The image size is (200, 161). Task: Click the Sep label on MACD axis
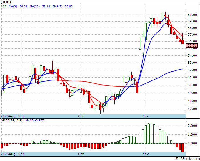click(x=21, y=154)
